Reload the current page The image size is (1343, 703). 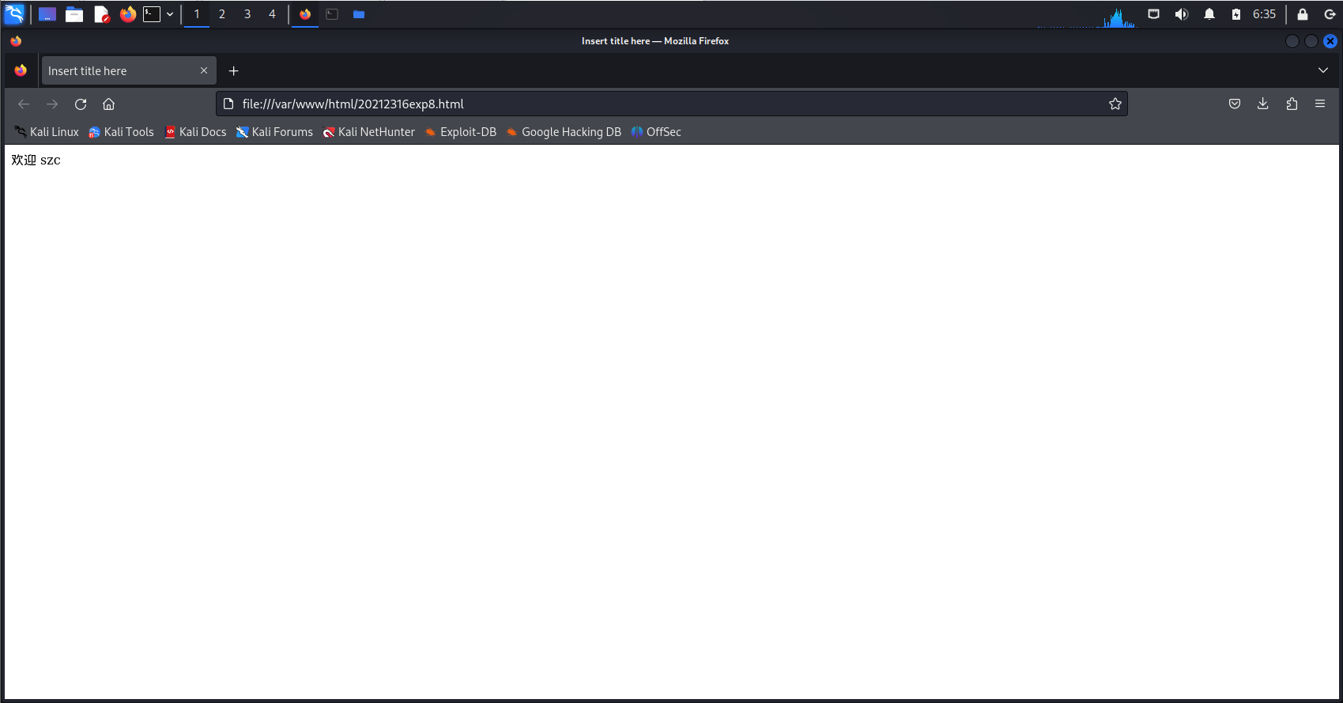click(81, 104)
